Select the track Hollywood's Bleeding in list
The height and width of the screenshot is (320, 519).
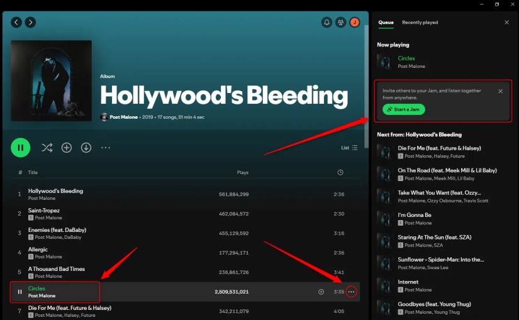(55, 191)
